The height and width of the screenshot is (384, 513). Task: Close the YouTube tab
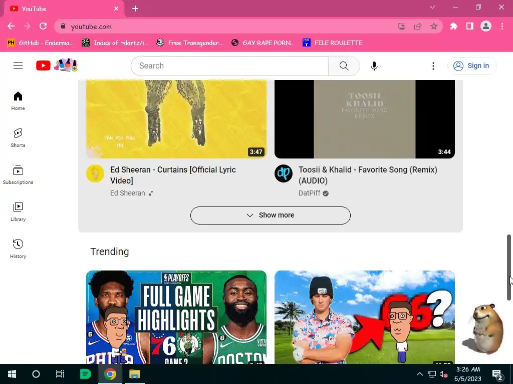click(116, 9)
